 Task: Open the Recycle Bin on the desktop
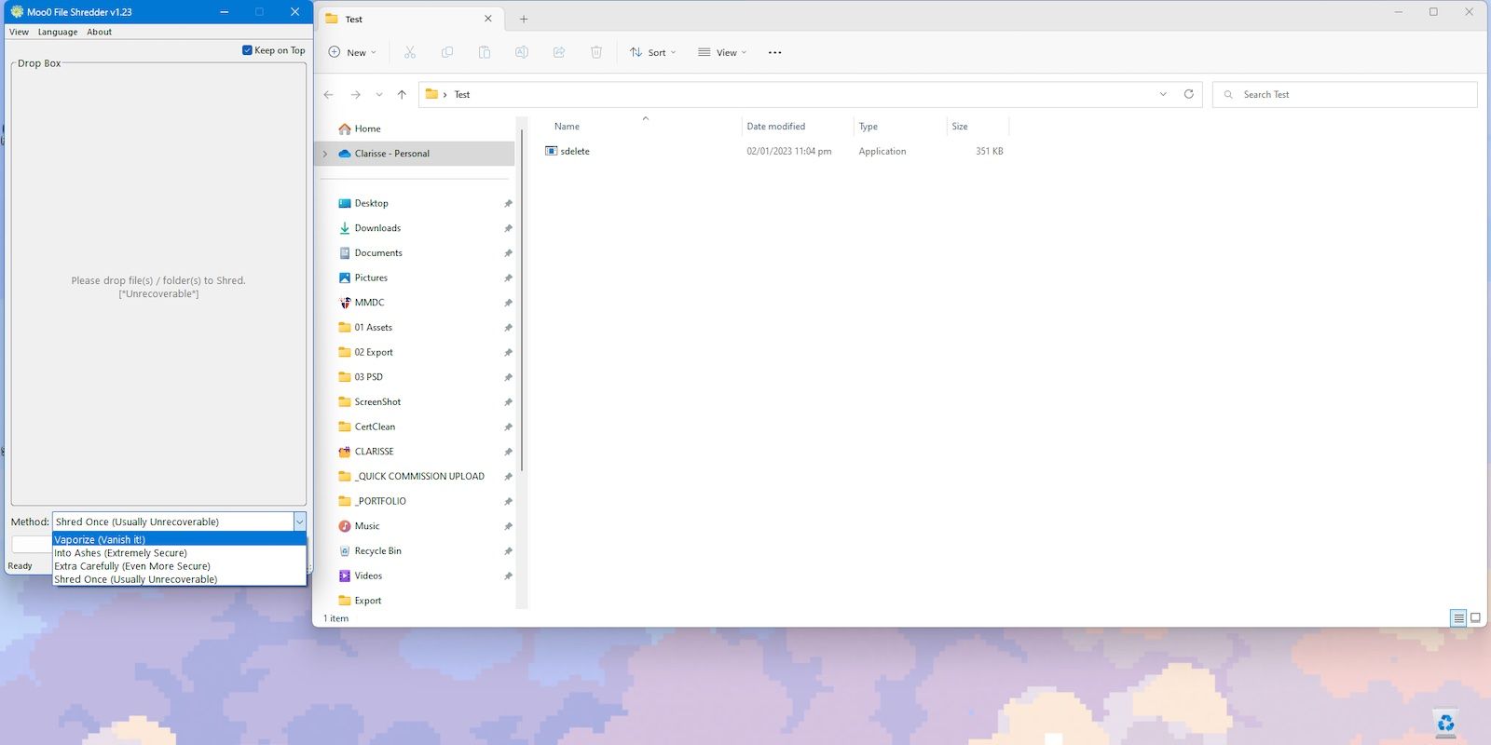click(x=1445, y=723)
